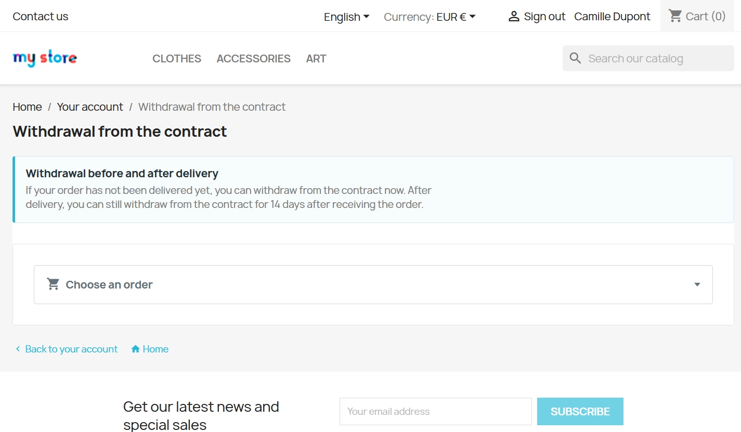Click the left chevron before Back to your account
Image resolution: width=741 pixels, height=432 pixels.
tap(18, 349)
